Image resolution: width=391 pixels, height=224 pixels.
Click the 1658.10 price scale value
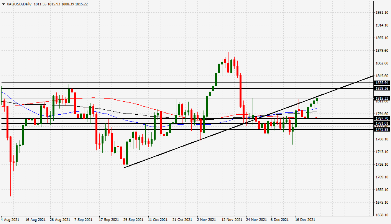[382, 215]
